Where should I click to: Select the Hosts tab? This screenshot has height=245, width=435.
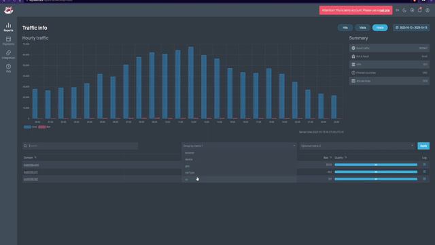point(380,28)
